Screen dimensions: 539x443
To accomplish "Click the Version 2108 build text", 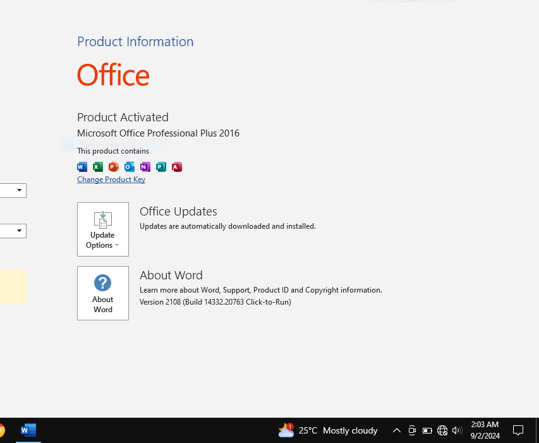I will (215, 301).
